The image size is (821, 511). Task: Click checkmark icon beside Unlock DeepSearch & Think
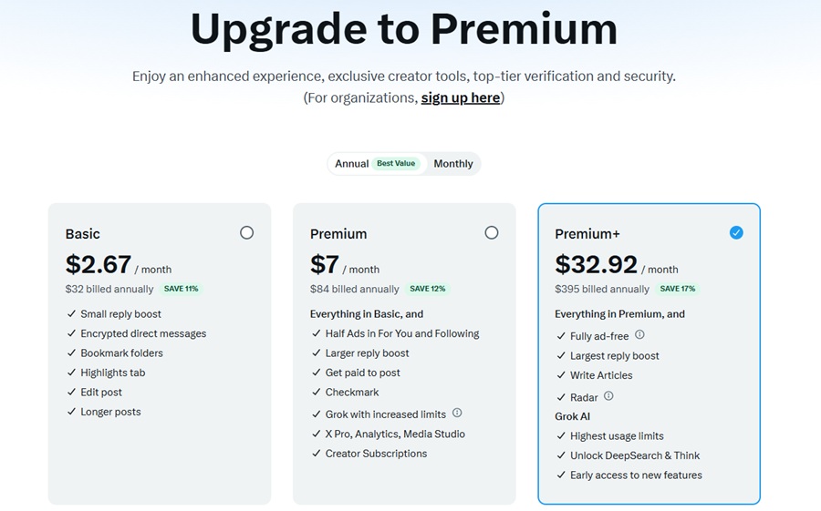tap(561, 455)
